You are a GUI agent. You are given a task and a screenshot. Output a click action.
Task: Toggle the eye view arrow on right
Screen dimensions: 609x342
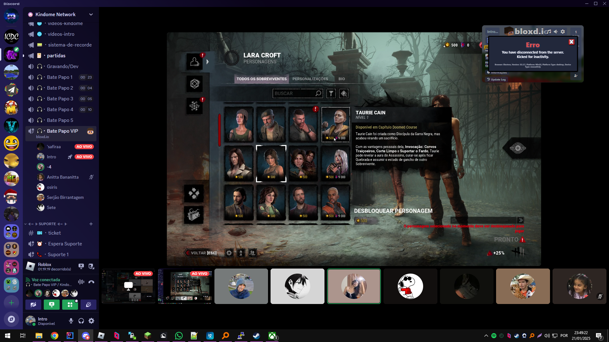(x=518, y=148)
